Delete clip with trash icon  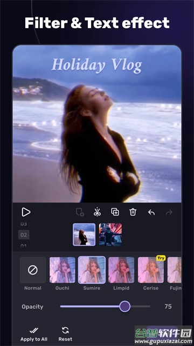pyautogui.click(x=133, y=212)
